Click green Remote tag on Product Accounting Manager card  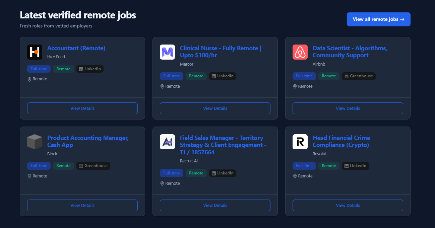pyautogui.click(x=63, y=166)
